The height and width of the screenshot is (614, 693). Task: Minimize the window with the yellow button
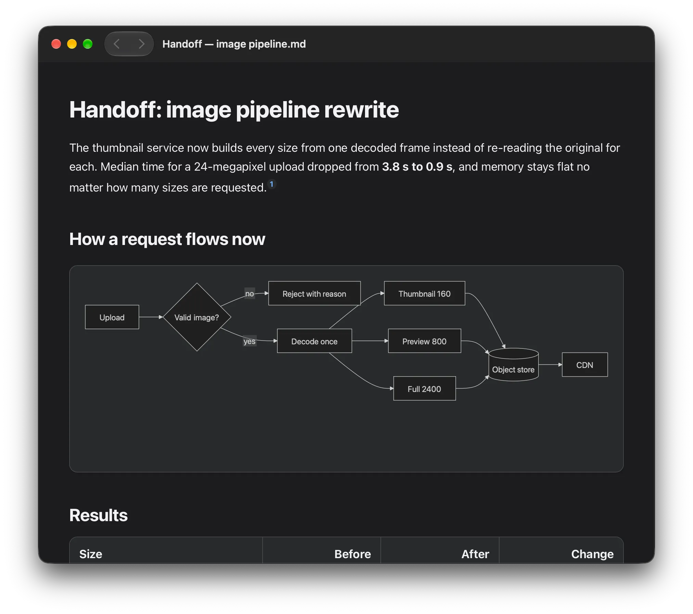tap(72, 44)
